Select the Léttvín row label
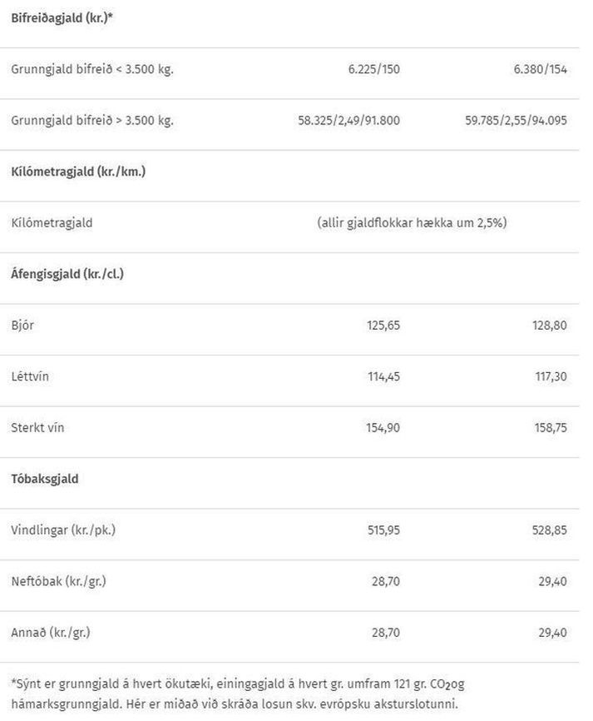 coord(30,376)
